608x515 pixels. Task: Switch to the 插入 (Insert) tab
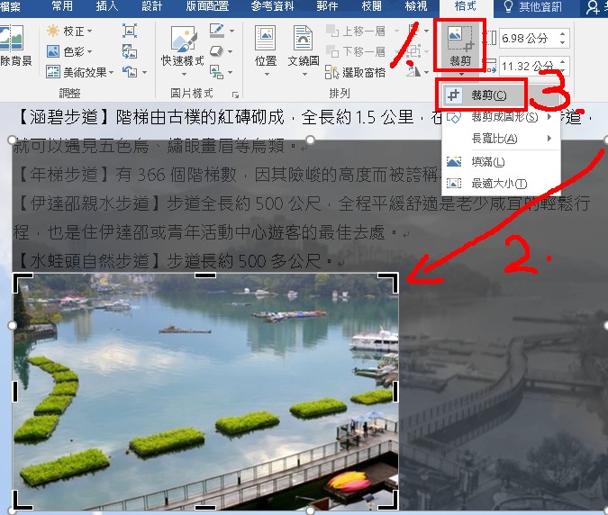(x=106, y=7)
